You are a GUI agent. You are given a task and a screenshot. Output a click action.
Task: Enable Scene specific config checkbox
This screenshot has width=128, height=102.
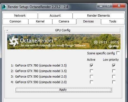coord(118,53)
